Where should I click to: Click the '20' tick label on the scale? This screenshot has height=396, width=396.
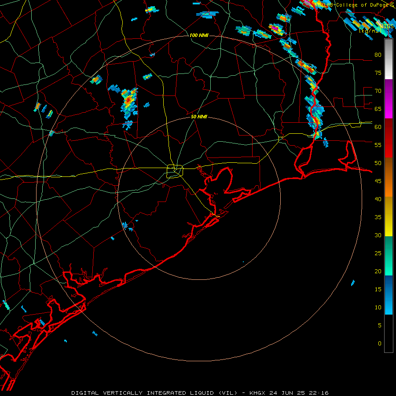click(378, 271)
